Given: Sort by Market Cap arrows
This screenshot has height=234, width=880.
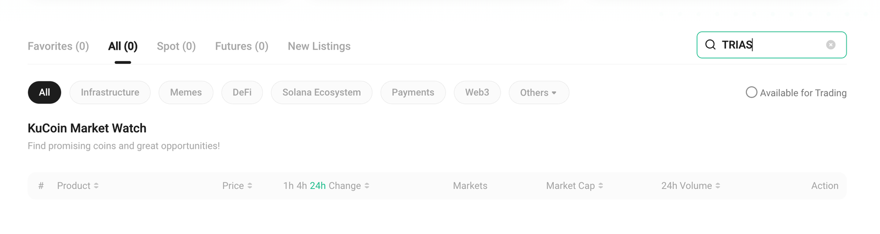Looking at the screenshot, I should pyautogui.click(x=601, y=186).
